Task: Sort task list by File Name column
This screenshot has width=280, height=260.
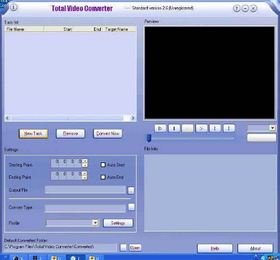Action: click(24, 29)
